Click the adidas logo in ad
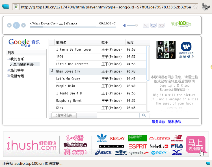 coord(102,138)
